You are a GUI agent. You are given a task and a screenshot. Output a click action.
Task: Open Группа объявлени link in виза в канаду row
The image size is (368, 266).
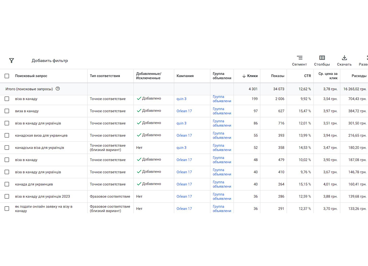click(x=222, y=111)
